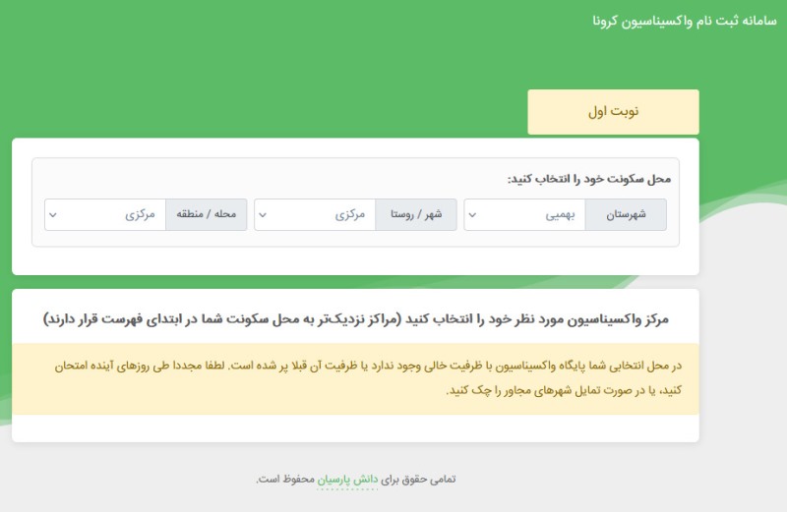Click the شهرستان label
This screenshot has height=512, width=787.
(x=626, y=214)
